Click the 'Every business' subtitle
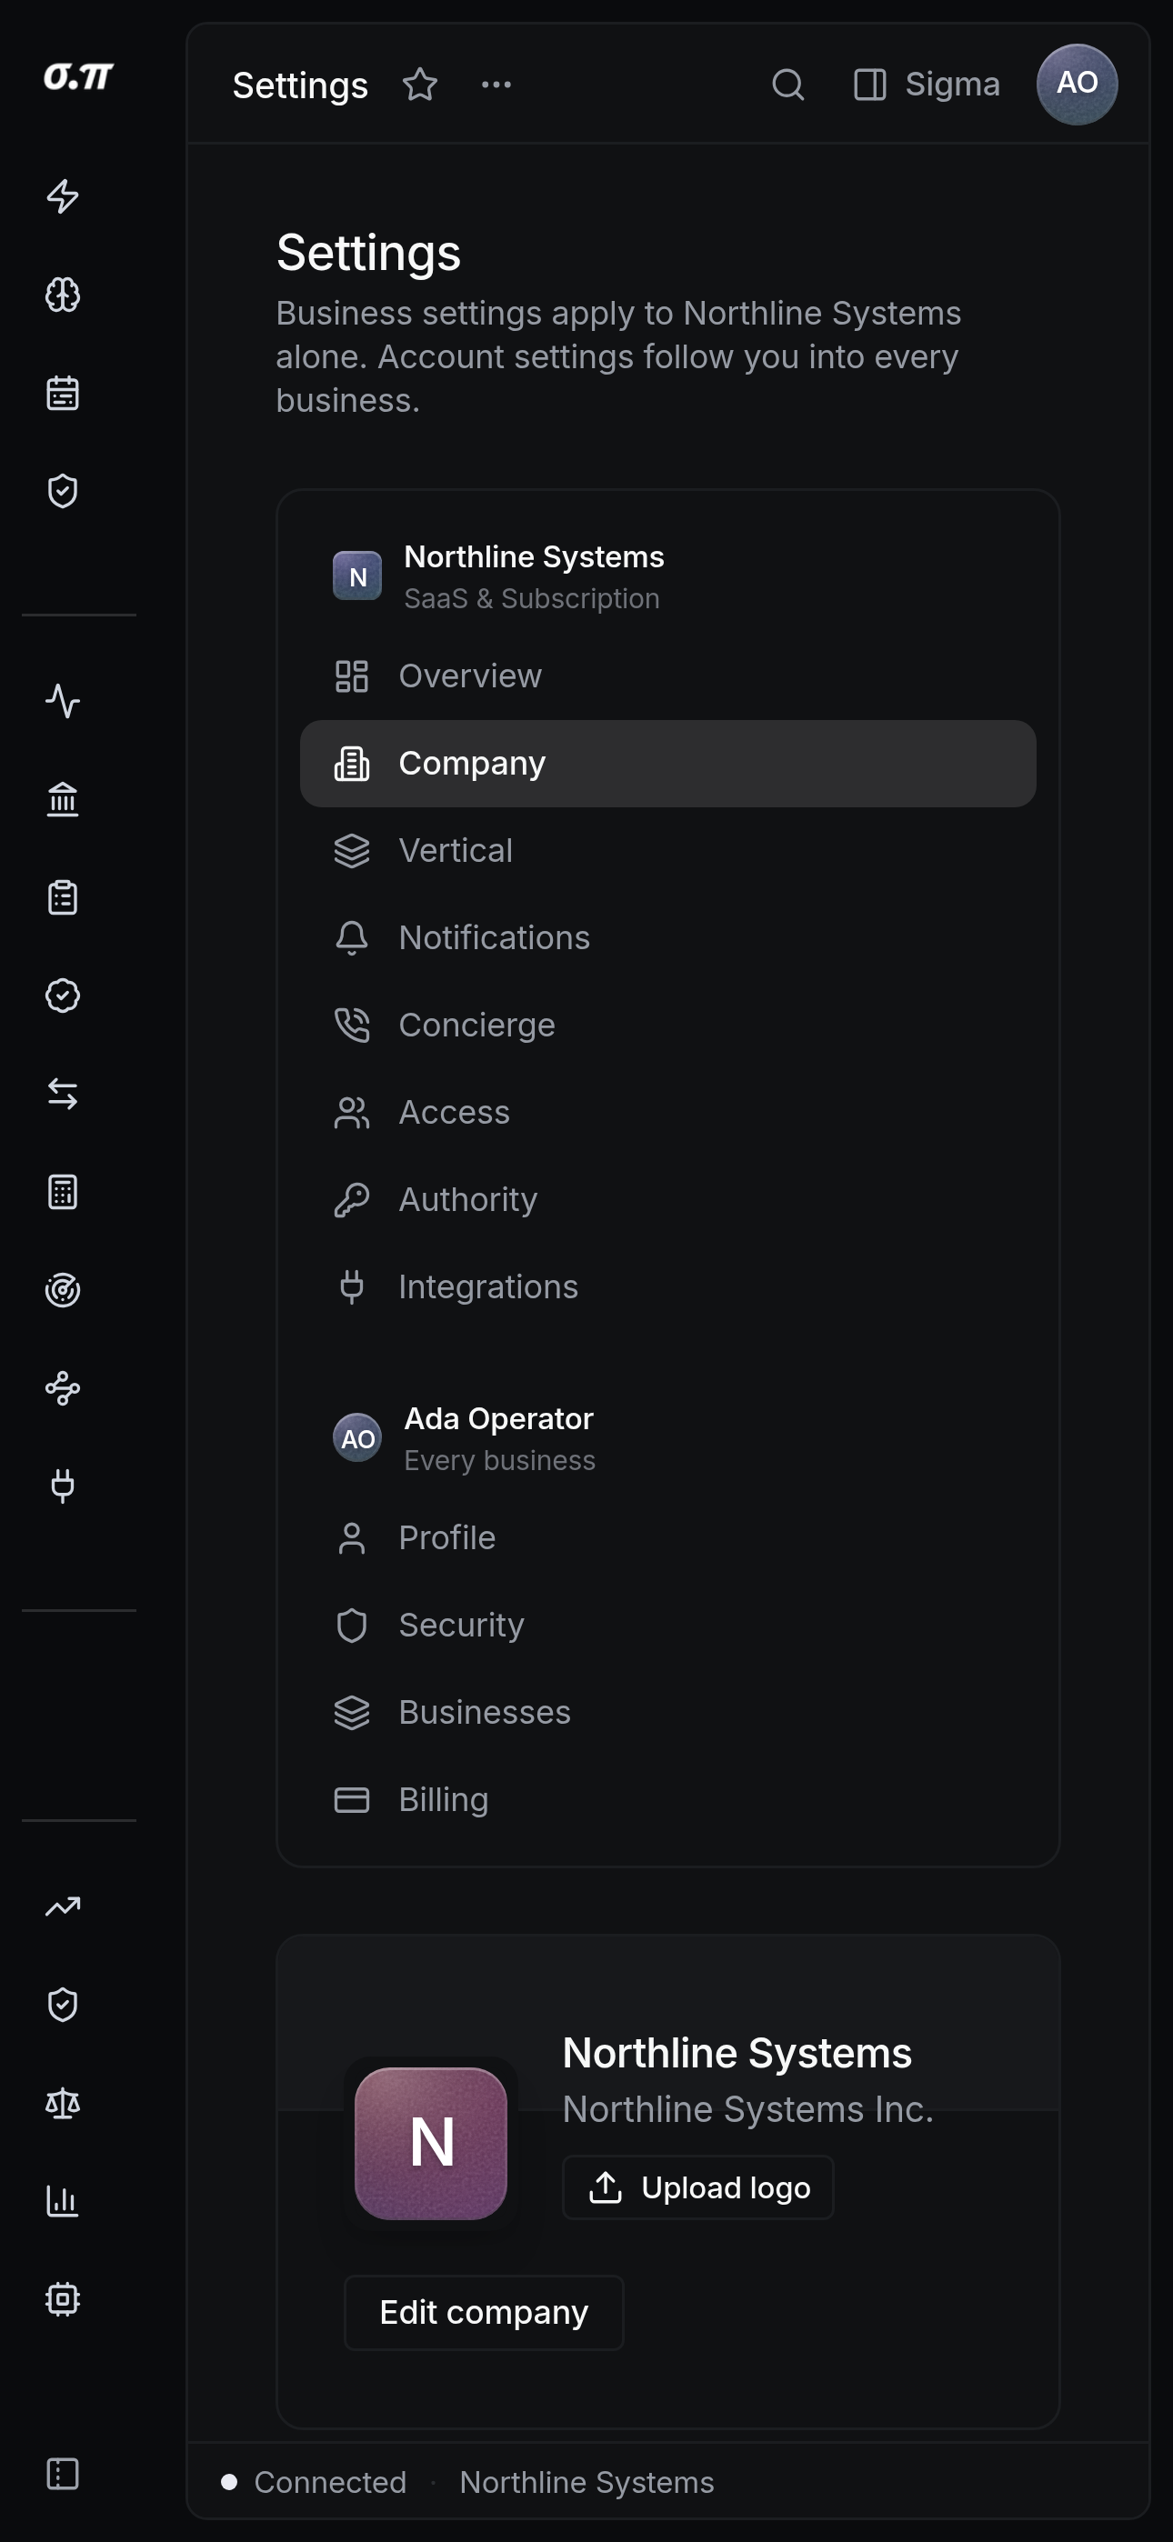This screenshot has width=1173, height=2542. coord(499,1460)
